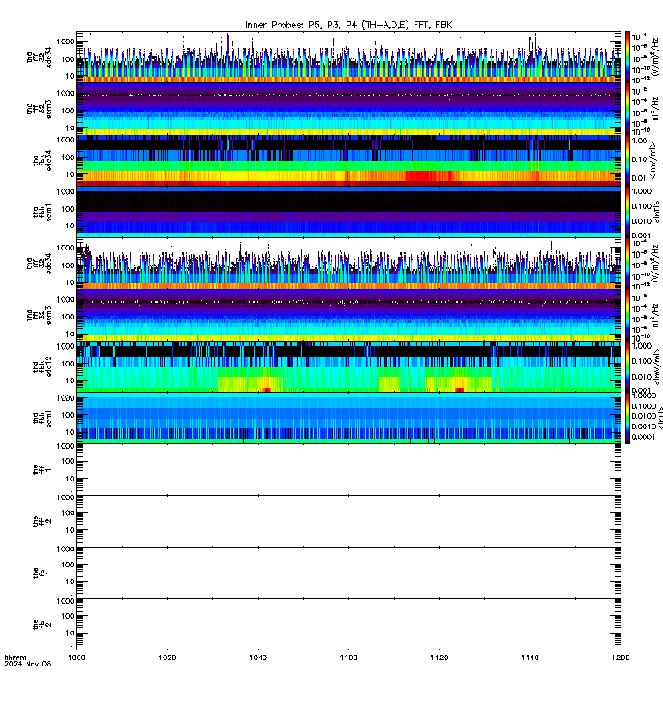663x708 pixels.
Task: Click the 'thd fbk scm1' panel label
Action: click(x=42, y=418)
